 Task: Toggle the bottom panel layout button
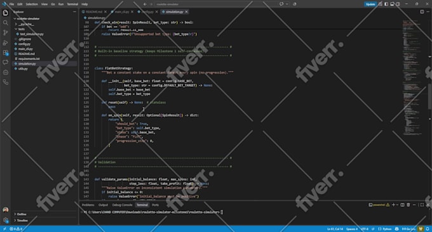[392, 4]
